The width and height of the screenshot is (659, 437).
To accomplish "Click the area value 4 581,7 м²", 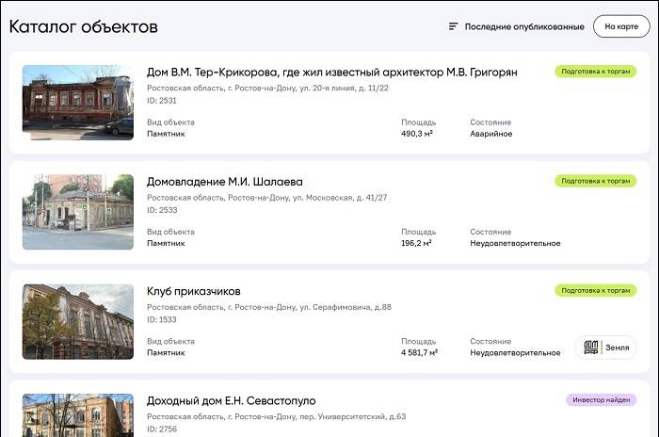I will coord(420,352).
